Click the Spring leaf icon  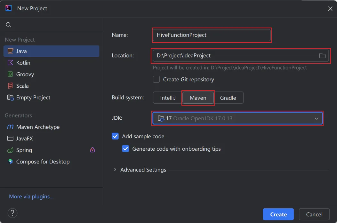point(10,150)
